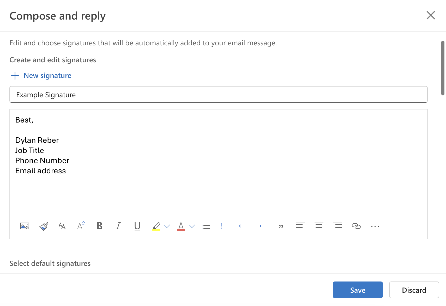
Task: Place cursor after Email address text
Action: point(66,171)
